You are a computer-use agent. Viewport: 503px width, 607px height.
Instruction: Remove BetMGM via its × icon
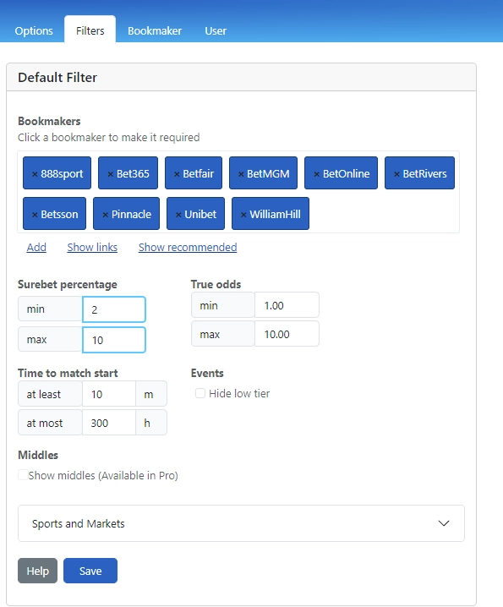pyautogui.click(x=241, y=174)
